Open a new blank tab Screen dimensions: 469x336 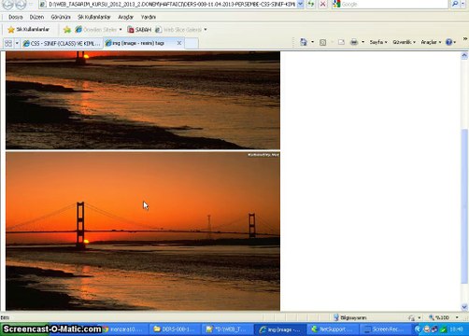[192, 43]
